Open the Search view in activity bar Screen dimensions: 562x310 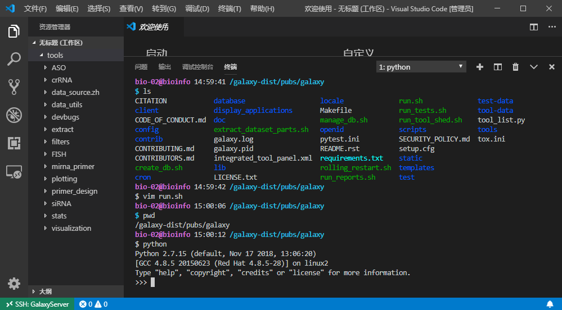point(14,59)
